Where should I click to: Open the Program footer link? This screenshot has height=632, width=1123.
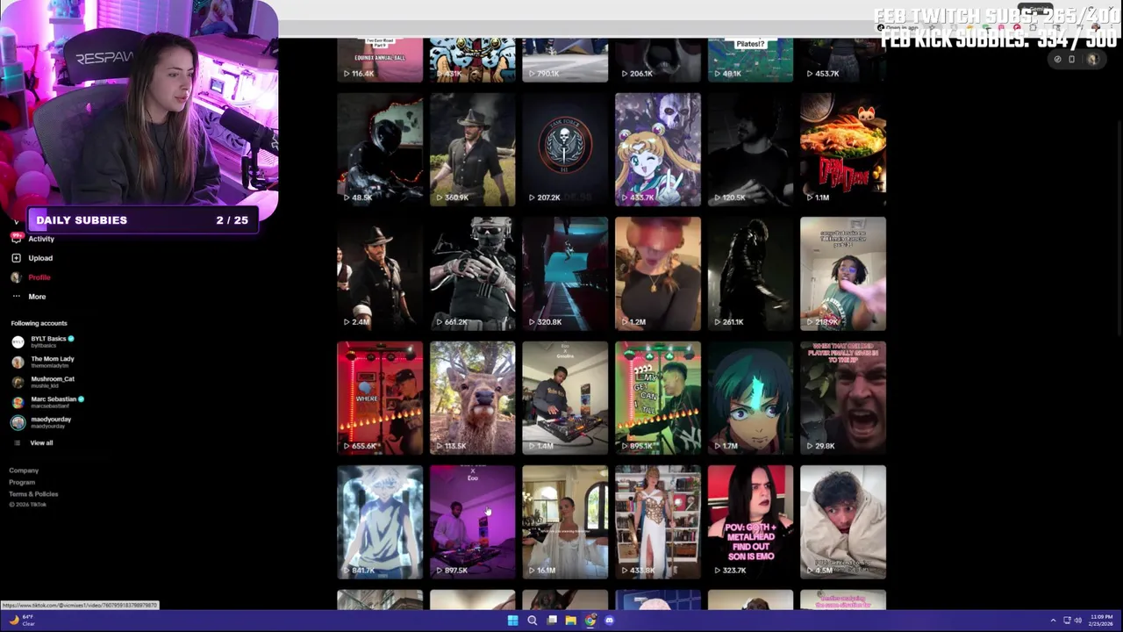click(22, 482)
